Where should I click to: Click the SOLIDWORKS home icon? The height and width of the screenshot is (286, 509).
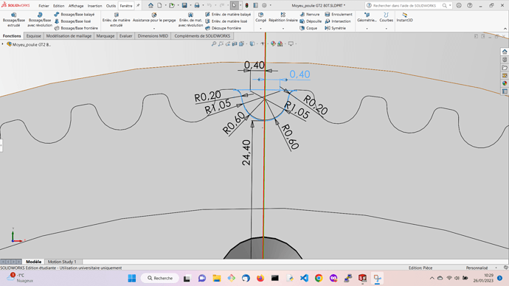pos(150,5)
